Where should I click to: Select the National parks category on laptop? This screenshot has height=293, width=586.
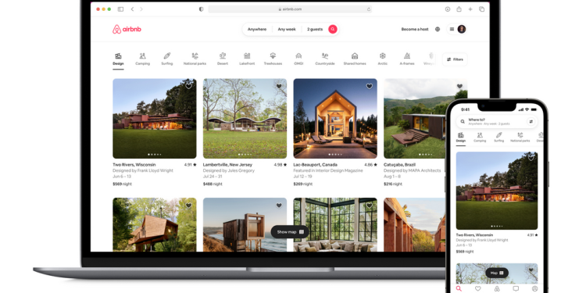(x=195, y=59)
